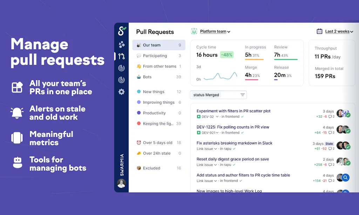Select the Bots filter

coord(159,77)
